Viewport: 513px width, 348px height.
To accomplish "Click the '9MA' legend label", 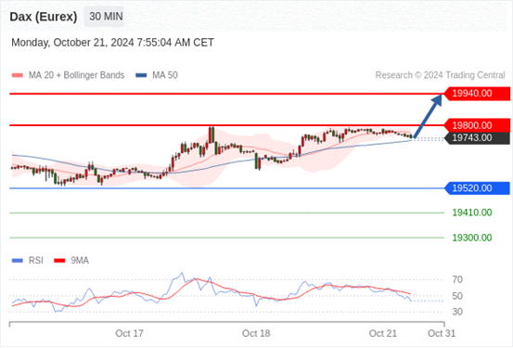I will (80, 261).
